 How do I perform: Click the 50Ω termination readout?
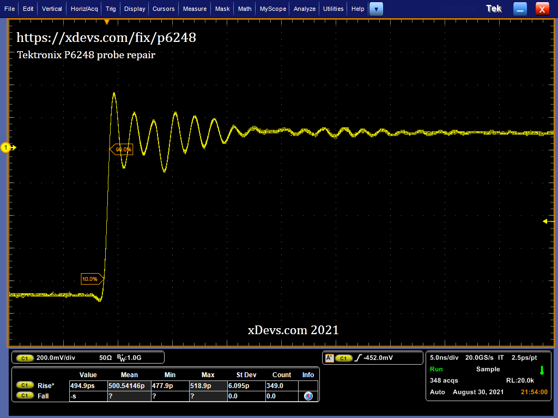point(105,358)
